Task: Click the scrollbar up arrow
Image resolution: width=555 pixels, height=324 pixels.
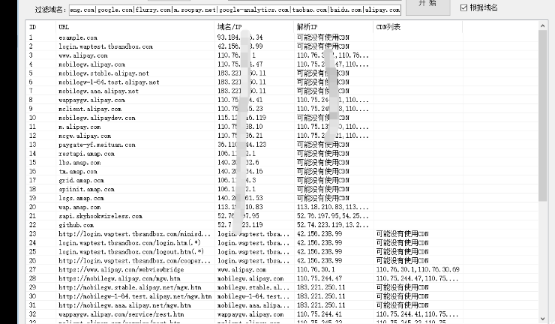Action: pos(542,25)
